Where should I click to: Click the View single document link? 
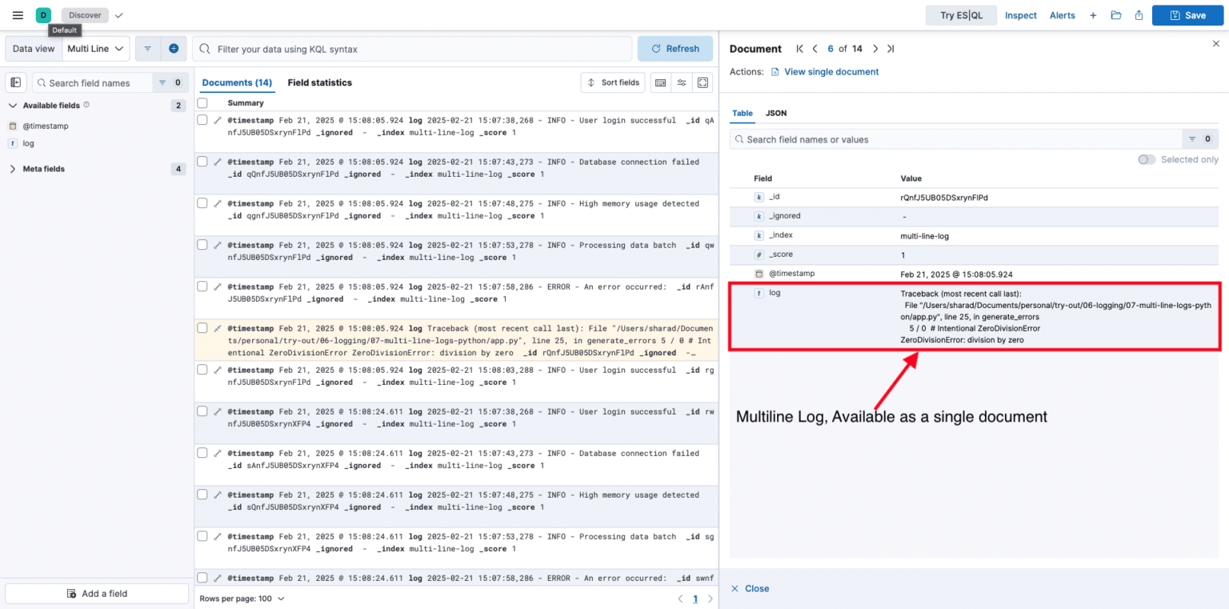831,71
